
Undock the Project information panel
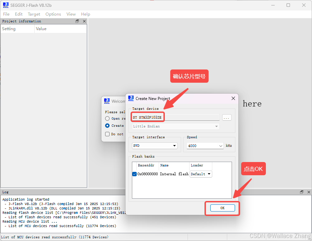(x=77, y=21)
